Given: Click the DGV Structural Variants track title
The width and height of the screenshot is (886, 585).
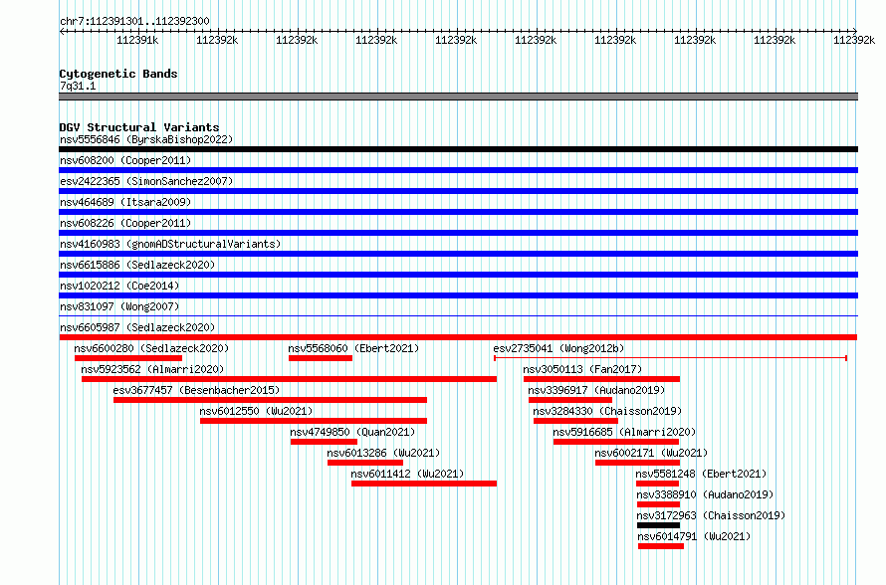Looking at the screenshot, I should [139, 127].
